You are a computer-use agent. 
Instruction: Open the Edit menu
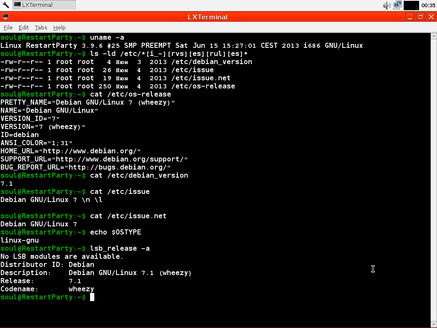pyautogui.click(x=23, y=27)
